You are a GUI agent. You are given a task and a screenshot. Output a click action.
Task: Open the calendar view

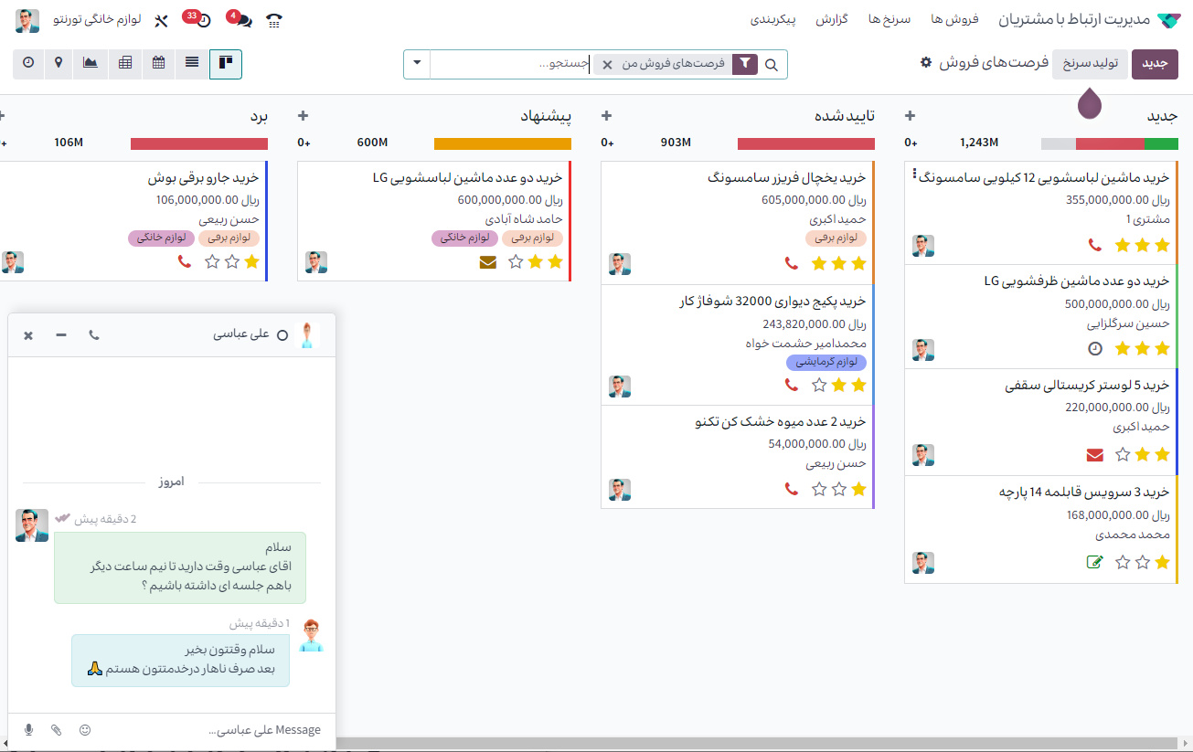click(x=159, y=63)
